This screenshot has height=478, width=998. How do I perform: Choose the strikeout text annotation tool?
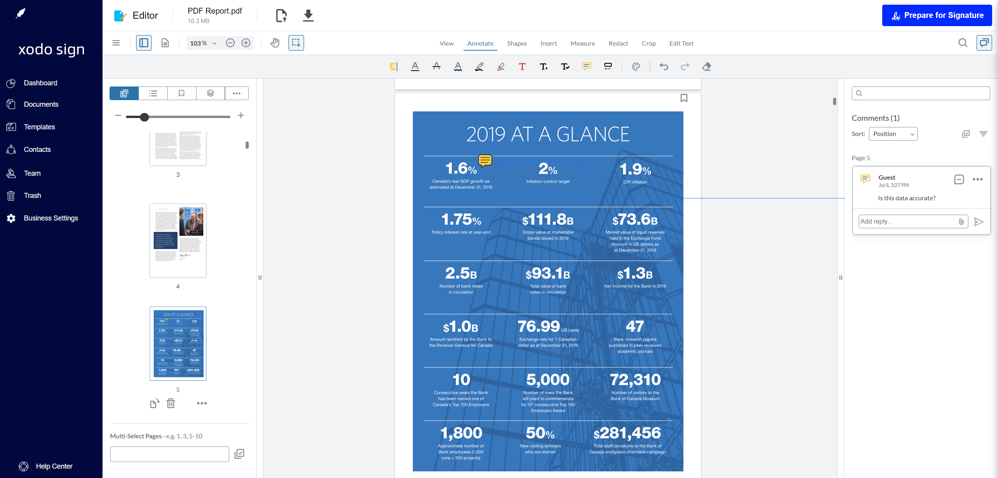click(436, 67)
